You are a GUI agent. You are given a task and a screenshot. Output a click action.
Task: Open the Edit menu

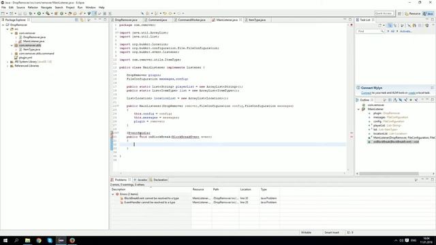tap(11, 7)
